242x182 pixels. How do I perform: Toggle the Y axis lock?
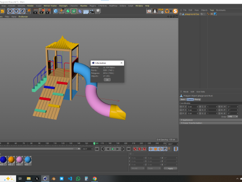16,11
